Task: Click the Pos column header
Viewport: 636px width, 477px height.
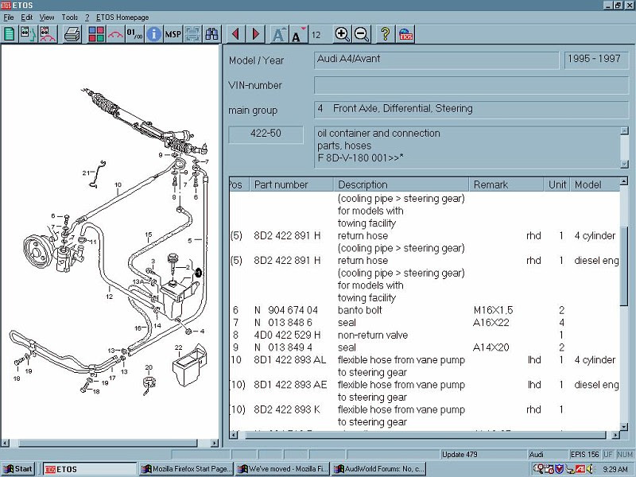Action: pos(239,184)
